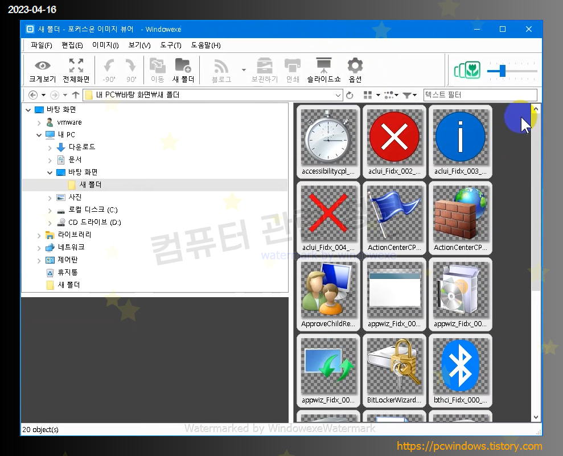563x456 pixels.
Task: Select the BitLockerWizard thumbnail
Action: pos(394,370)
